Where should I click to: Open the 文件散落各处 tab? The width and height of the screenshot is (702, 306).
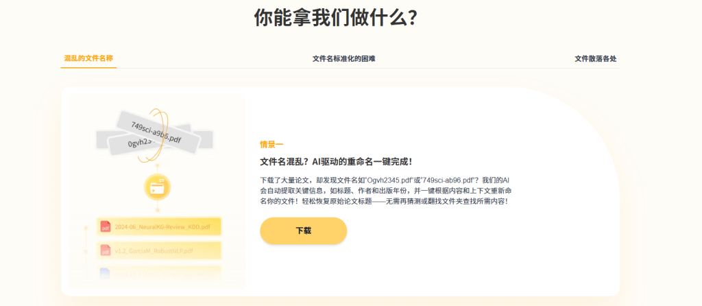pyautogui.click(x=595, y=59)
